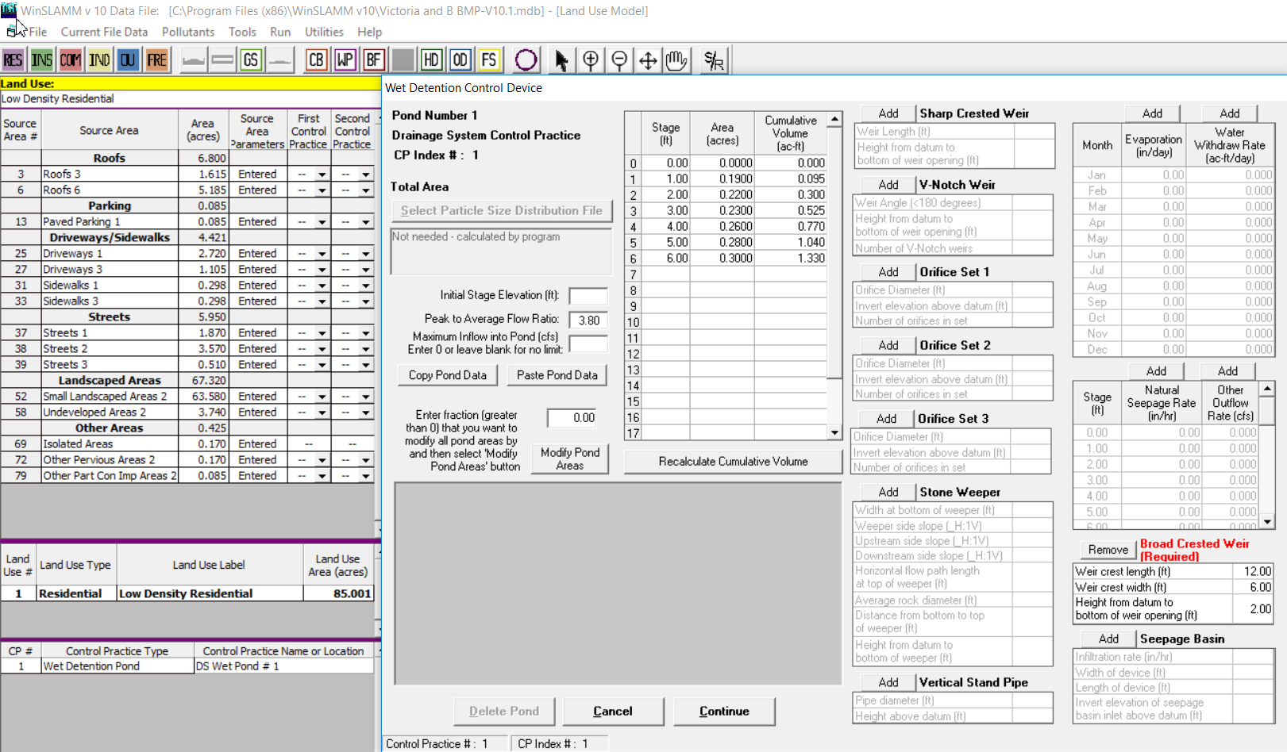This screenshot has width=1287, height=752.
Task: Open the Pollutants menu
Action: tap(188, 32)
